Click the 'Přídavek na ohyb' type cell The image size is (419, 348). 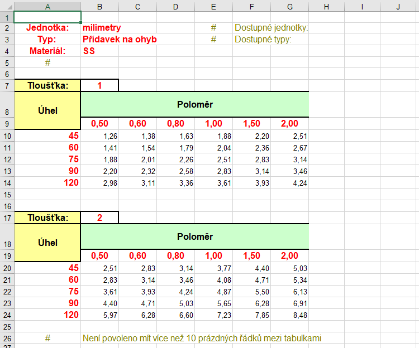click(119, 40)
